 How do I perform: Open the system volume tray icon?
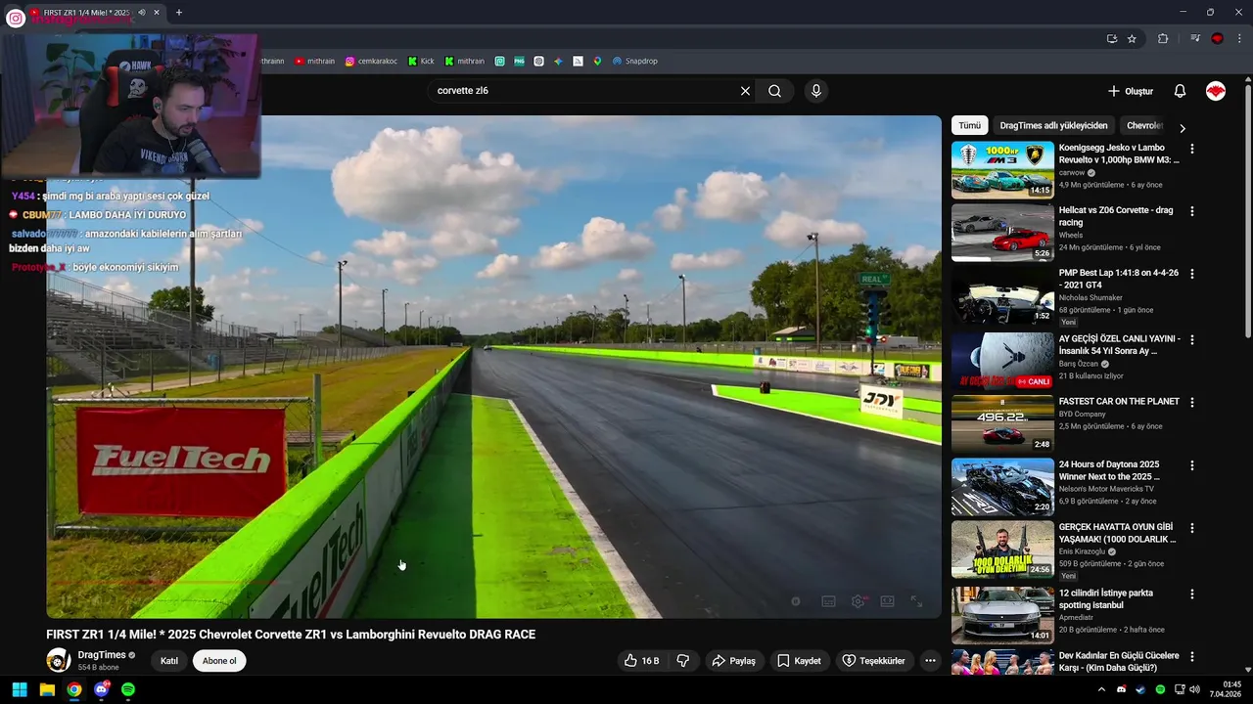(1194, 689)
